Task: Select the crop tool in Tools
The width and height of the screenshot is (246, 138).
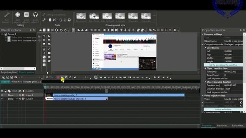Action: [54, 20]
